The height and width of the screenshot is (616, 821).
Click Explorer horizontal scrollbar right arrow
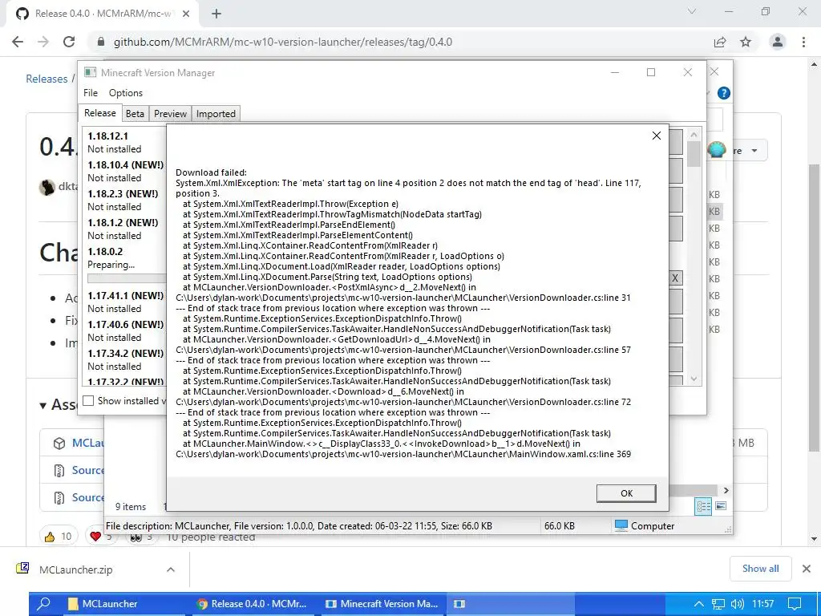(x=726, y=490)
